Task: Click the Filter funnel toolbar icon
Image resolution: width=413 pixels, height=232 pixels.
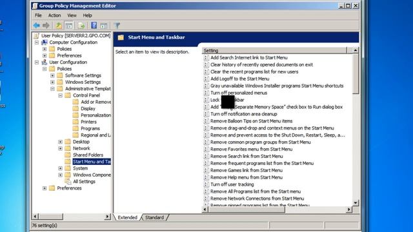Action: tap(117, 26)
